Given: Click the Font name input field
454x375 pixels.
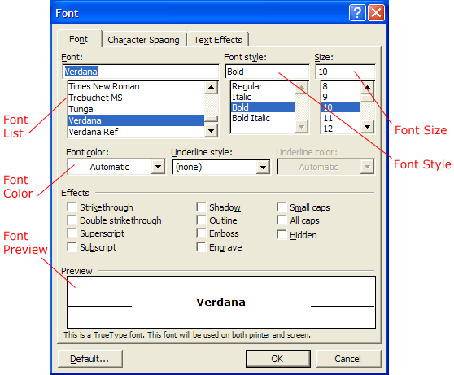Looking at the screenshot, I should (x=141, y=72).
